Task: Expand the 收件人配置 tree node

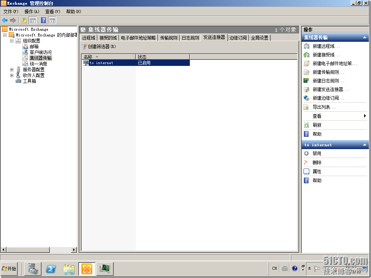Action: coord(11,75)
